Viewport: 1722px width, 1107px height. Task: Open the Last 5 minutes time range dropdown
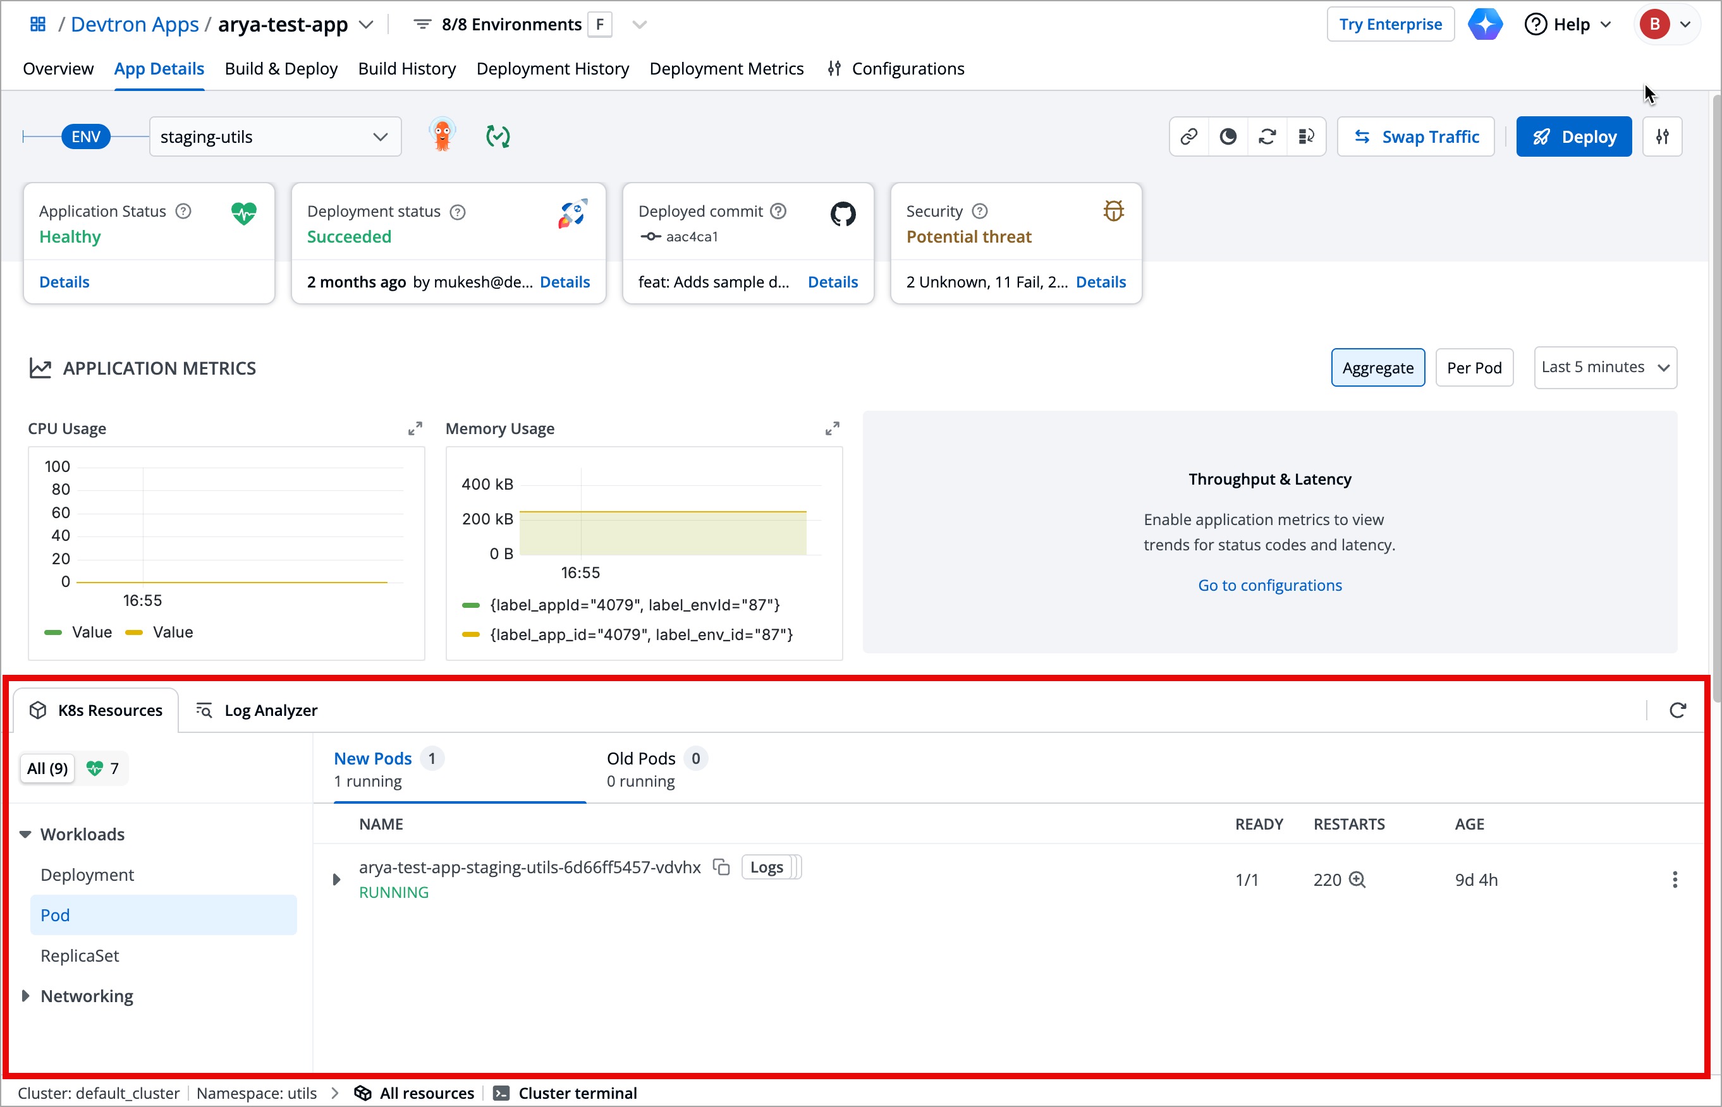1605,367
